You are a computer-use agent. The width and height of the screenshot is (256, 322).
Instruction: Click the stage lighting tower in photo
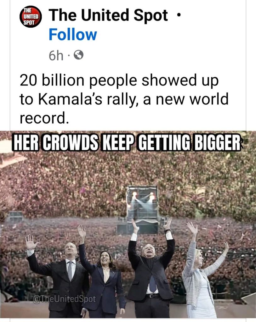click(143, 210)
